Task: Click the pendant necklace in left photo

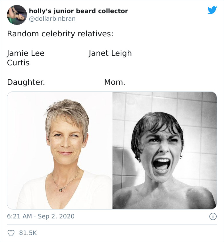Action: coord(60,190)
